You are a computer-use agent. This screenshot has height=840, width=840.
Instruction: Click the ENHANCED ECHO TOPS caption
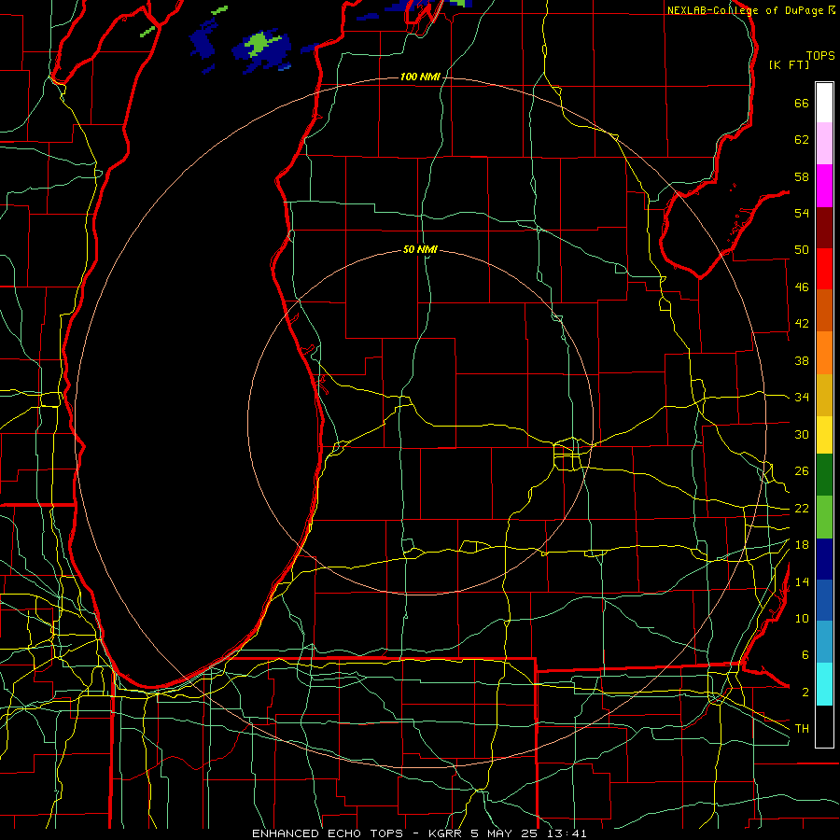[328, 833]
